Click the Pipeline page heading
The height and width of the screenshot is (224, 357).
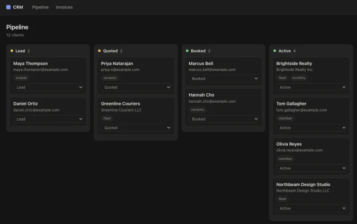(17, 27)
